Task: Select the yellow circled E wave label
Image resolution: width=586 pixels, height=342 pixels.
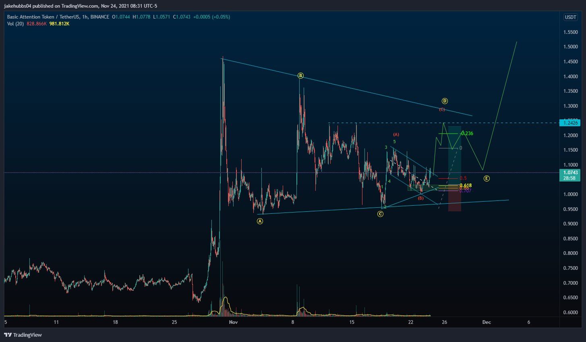Action: click(x=487, y=178)
